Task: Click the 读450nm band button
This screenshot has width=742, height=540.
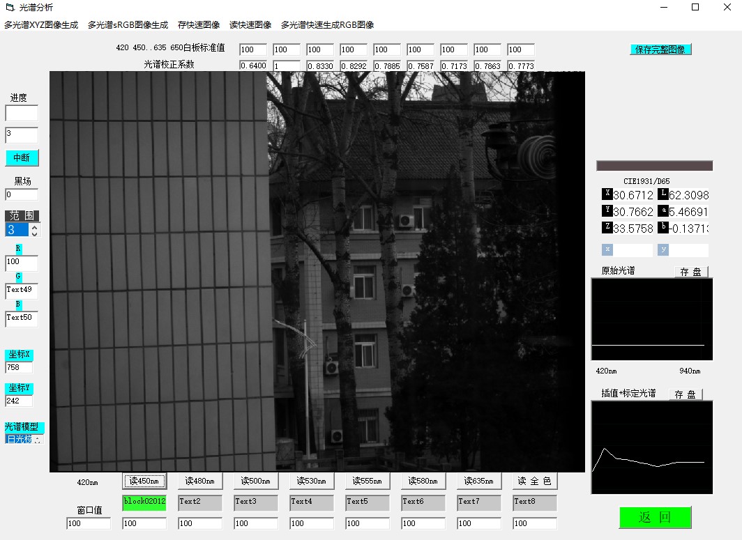Action: click(x=145, y=481)
